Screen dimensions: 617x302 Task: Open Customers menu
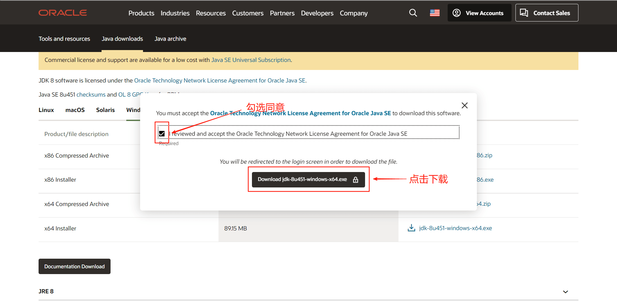click(x=248, y=13)
